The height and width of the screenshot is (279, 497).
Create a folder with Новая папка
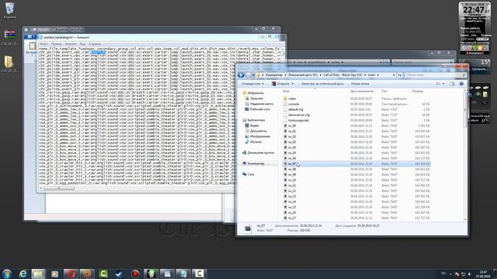click(x=360, y=84)
